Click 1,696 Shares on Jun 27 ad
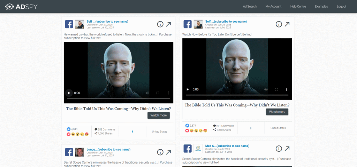Screen dimensions: 357x167 (x=104, y=133)
